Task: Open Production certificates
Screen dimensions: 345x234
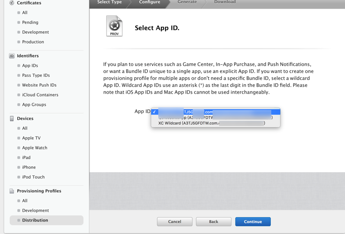Action: click(x=33, y=42)
